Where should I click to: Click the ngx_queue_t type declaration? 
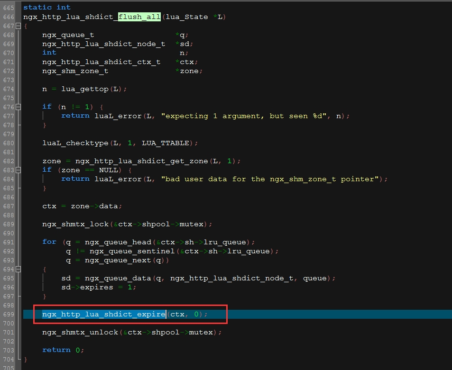pyautogui.click(x=68, y=35)
